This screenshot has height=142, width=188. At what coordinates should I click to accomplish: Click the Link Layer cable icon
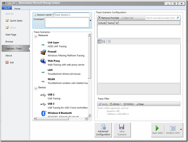coord(43,45)
